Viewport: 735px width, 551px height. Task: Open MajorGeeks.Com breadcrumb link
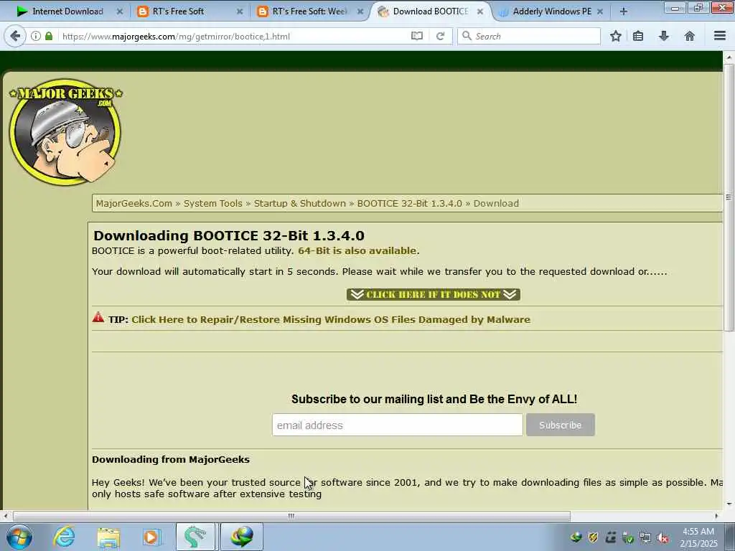[x=134, y=203]
